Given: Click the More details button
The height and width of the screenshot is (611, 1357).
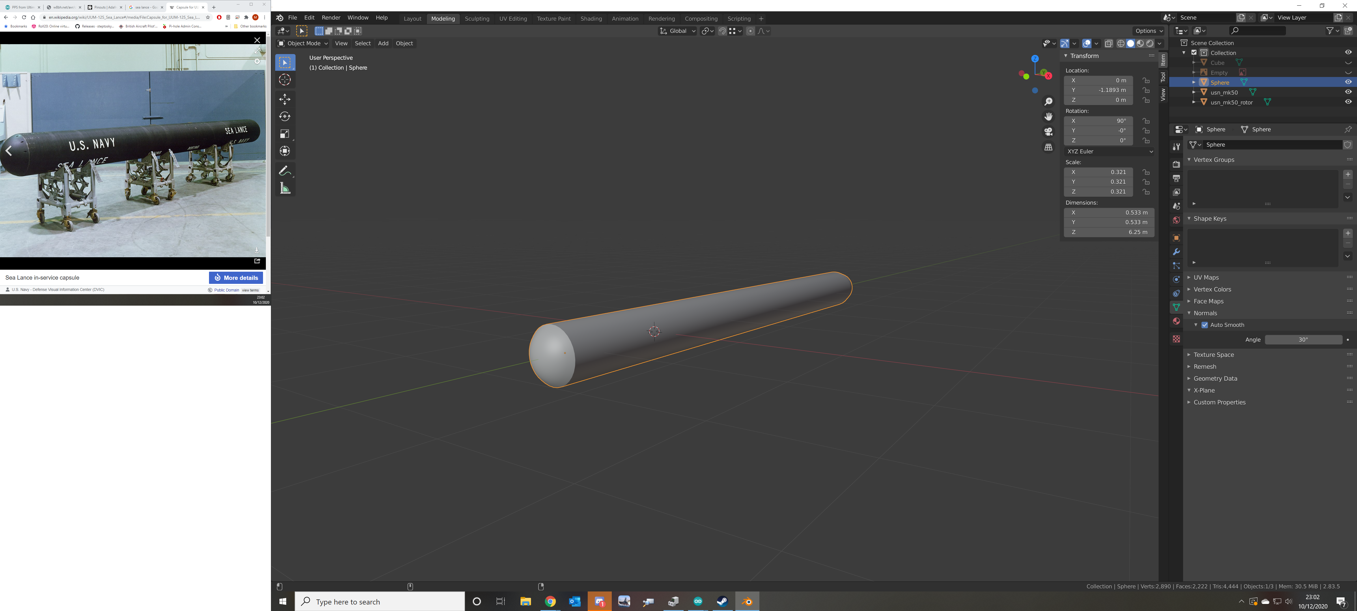Looking at the screenshot, I should (236, 278).
